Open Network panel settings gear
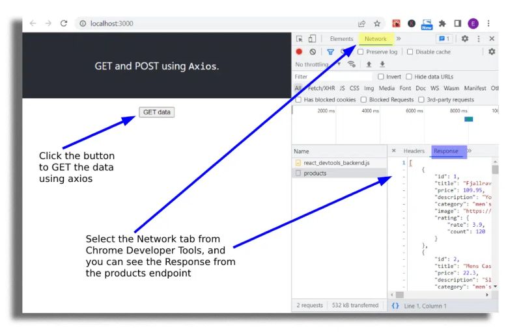The width and height of the screenshot is (521, 332). 492,52
